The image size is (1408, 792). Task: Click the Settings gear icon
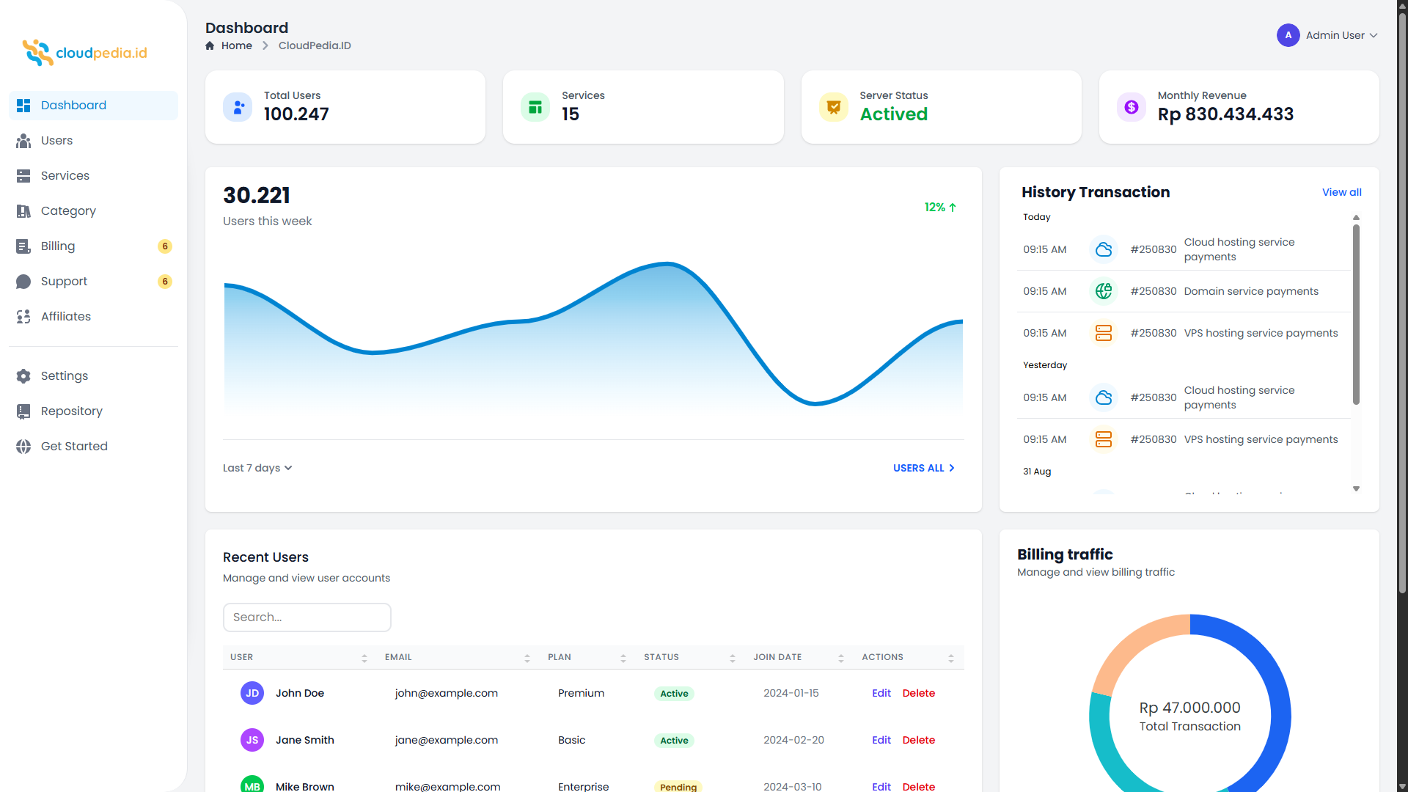point(23,376)
